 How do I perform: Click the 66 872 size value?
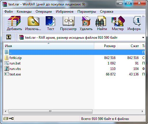111,74
